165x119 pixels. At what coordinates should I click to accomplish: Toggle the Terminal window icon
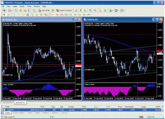click(x=30, y=10)
